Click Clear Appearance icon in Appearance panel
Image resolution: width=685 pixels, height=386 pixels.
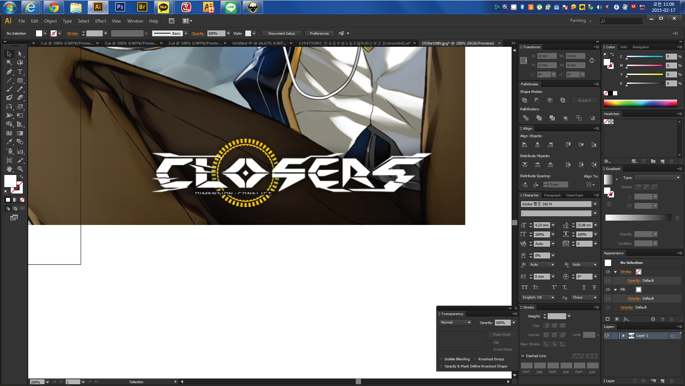pos(653,319)
